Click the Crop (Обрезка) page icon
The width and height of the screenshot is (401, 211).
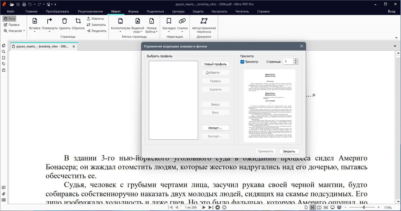(x=78, y=21)
